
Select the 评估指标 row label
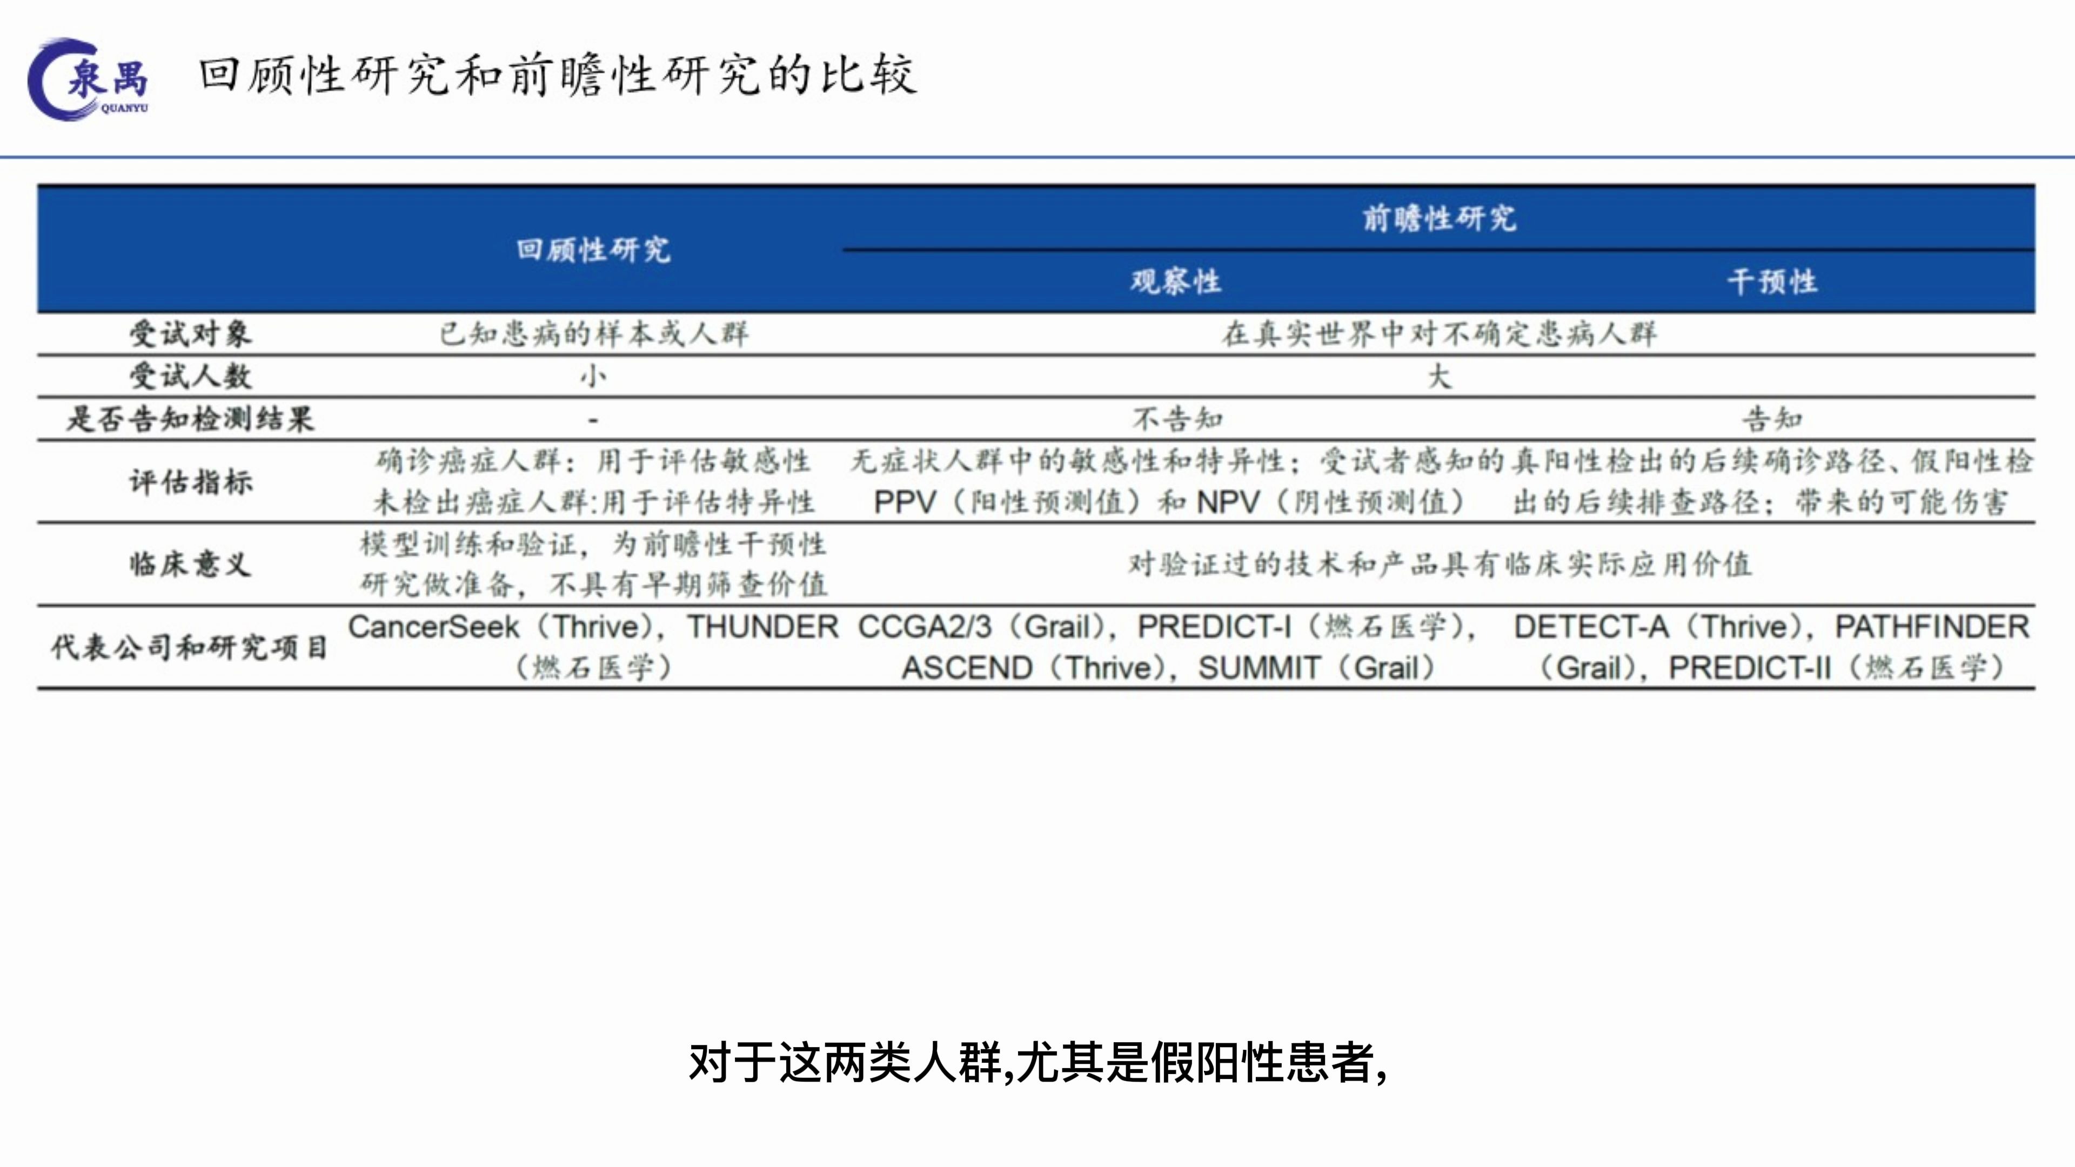pyautogui.click(x=191, y=481)
